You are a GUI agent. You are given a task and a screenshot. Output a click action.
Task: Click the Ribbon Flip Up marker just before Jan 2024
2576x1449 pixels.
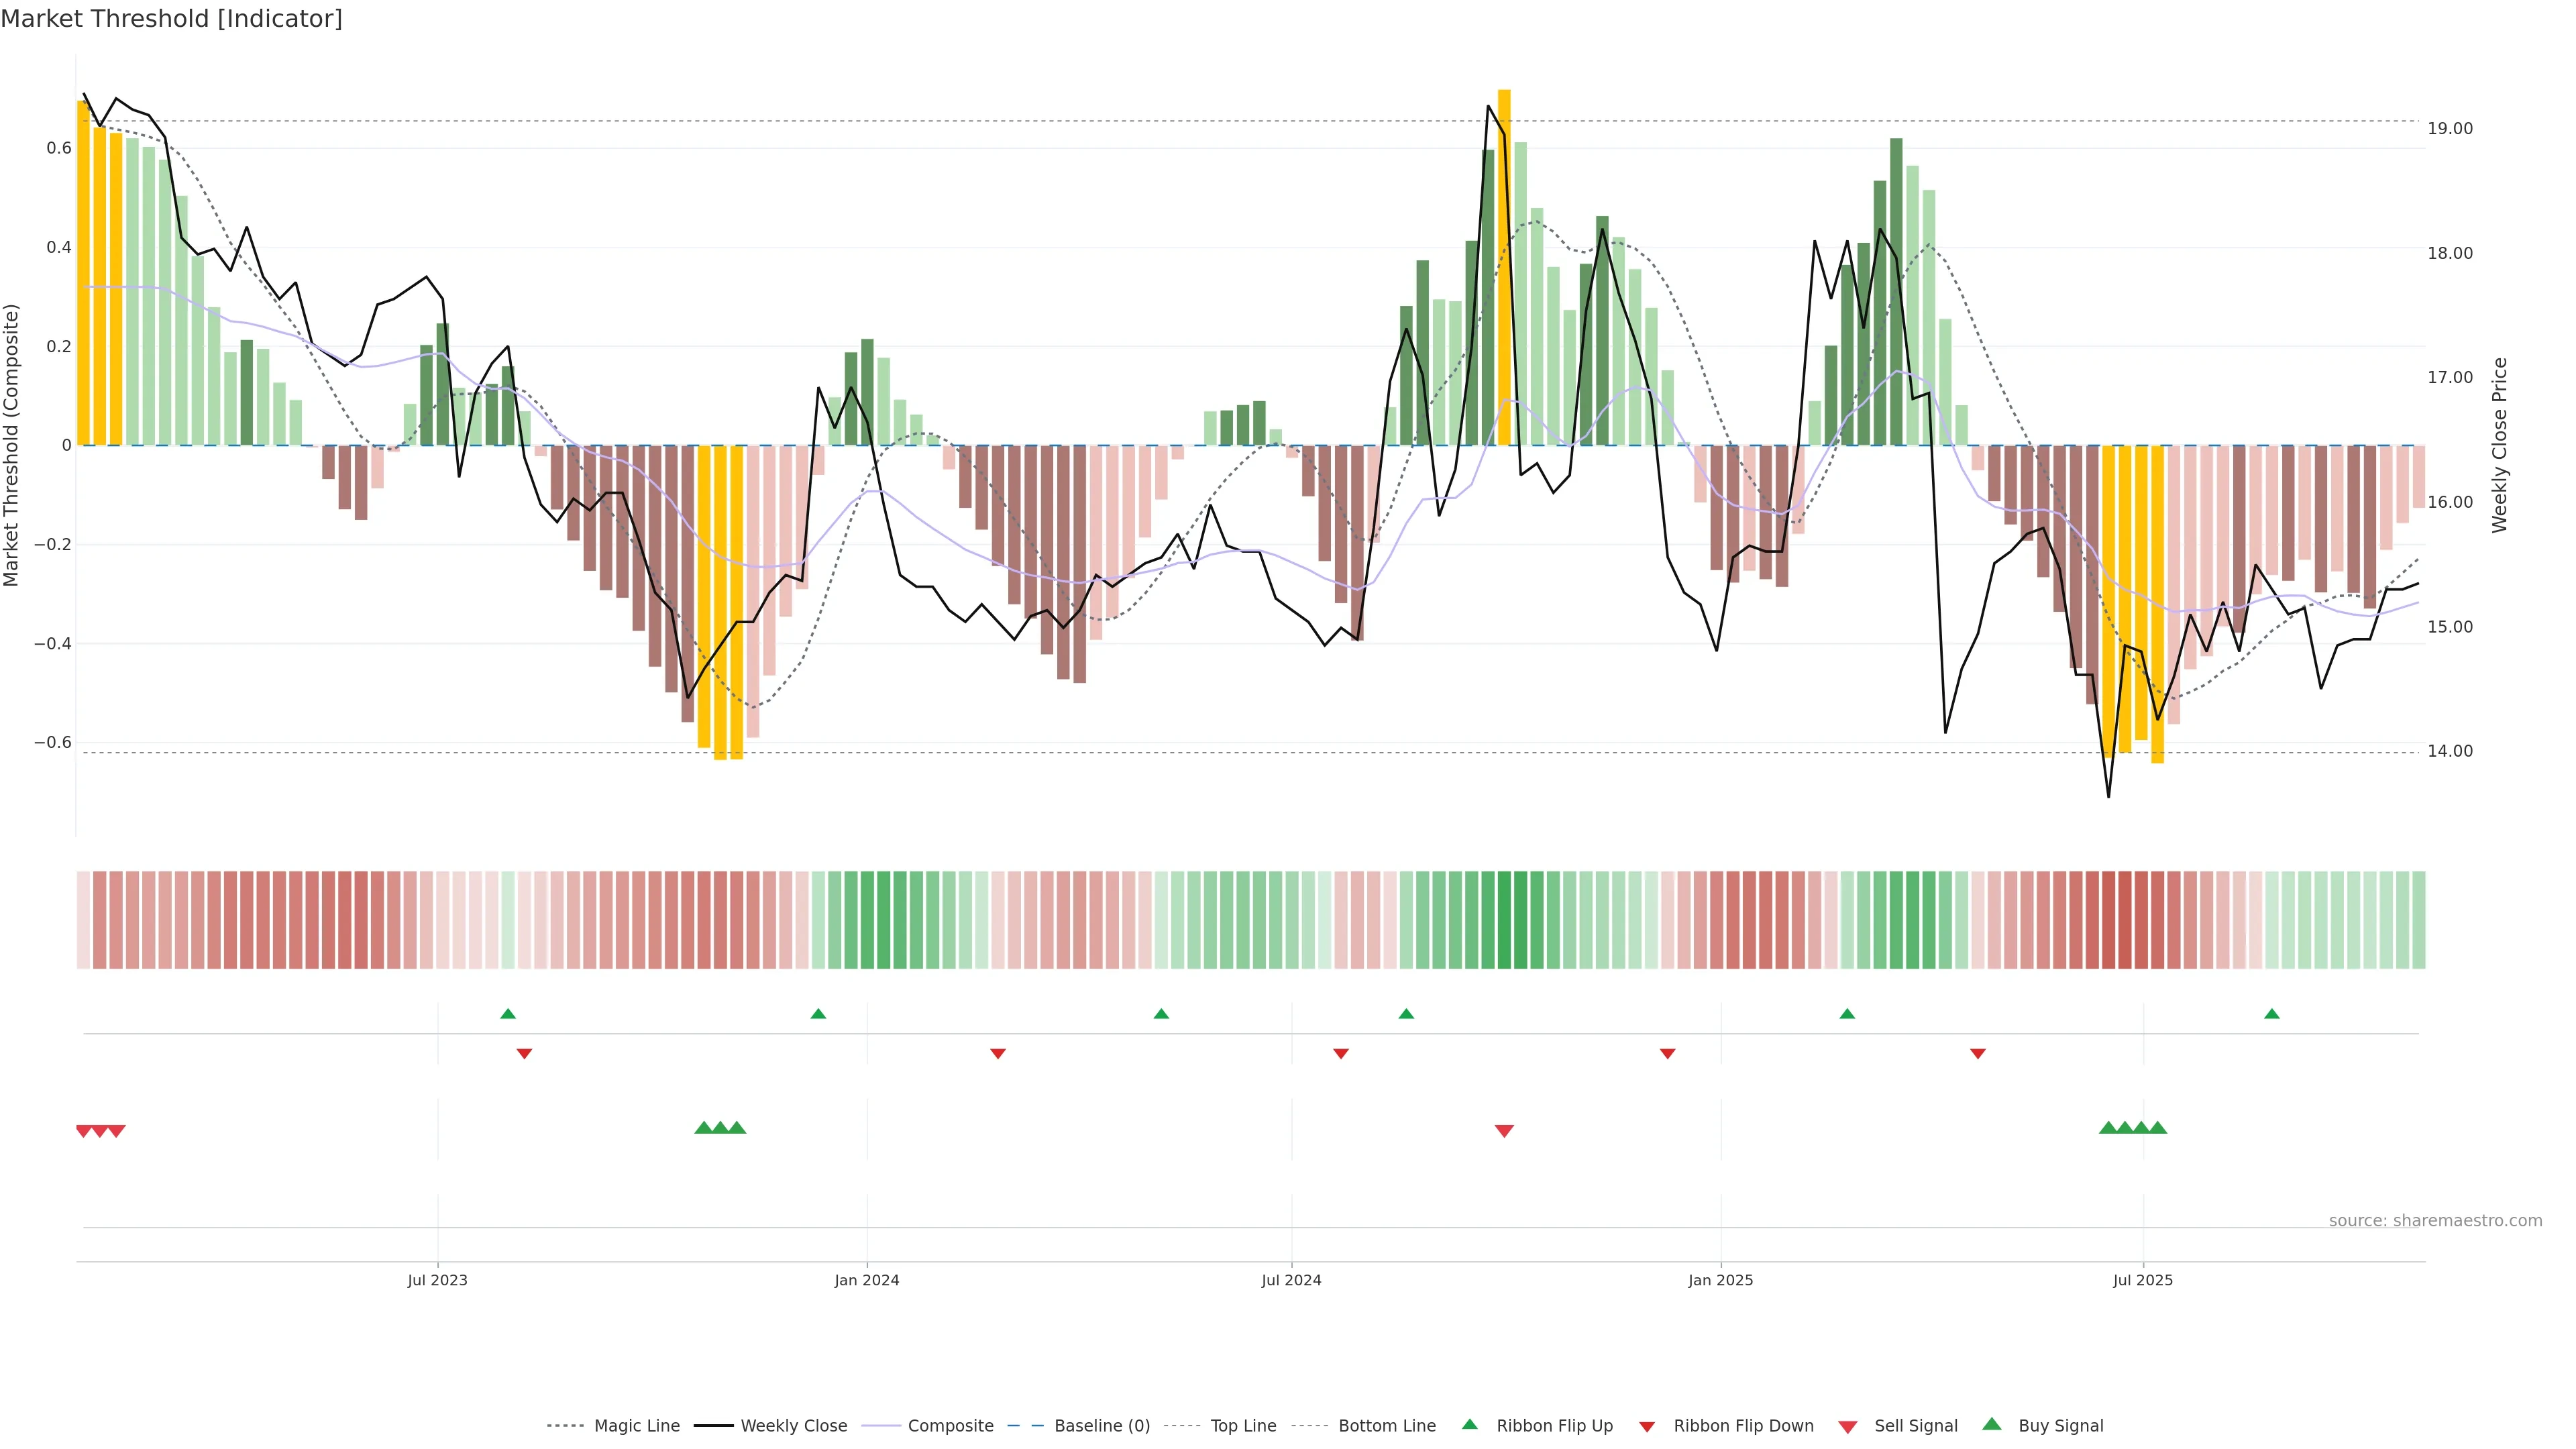coord(818,1014)
